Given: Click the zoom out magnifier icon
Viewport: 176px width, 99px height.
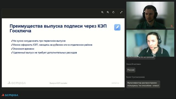Looking at the screenshot, I should coord(102,12).
